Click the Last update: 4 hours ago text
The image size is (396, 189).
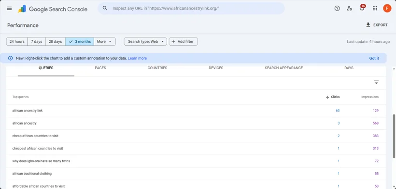click(x=368, y=42)
